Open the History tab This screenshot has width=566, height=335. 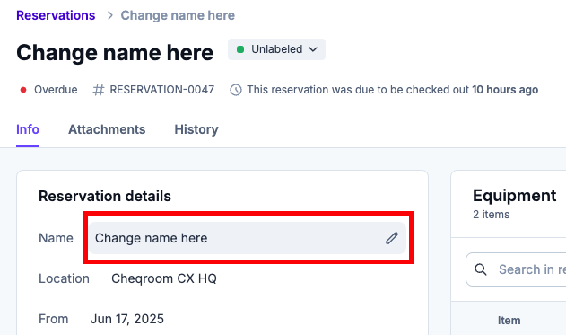point(196,129)
